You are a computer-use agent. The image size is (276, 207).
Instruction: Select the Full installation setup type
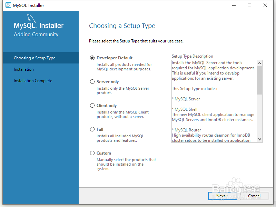coord(92,129)
